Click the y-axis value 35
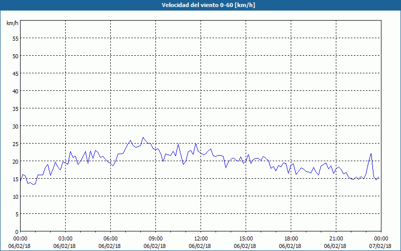This screenshot has height=251, width=401. (x=16, y=108)
